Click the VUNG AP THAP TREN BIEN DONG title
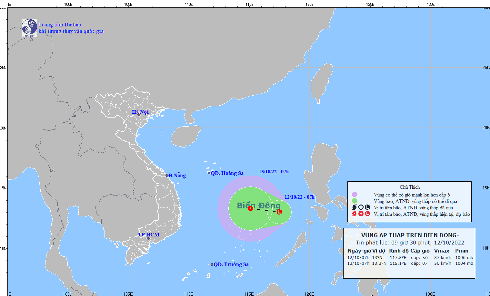This screenshot has height=296, width=490. (x=410, y=235)
